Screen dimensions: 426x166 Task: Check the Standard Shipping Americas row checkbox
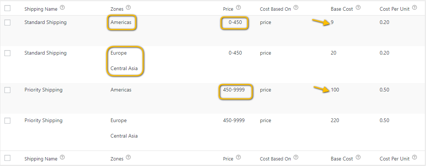[7, 23]
